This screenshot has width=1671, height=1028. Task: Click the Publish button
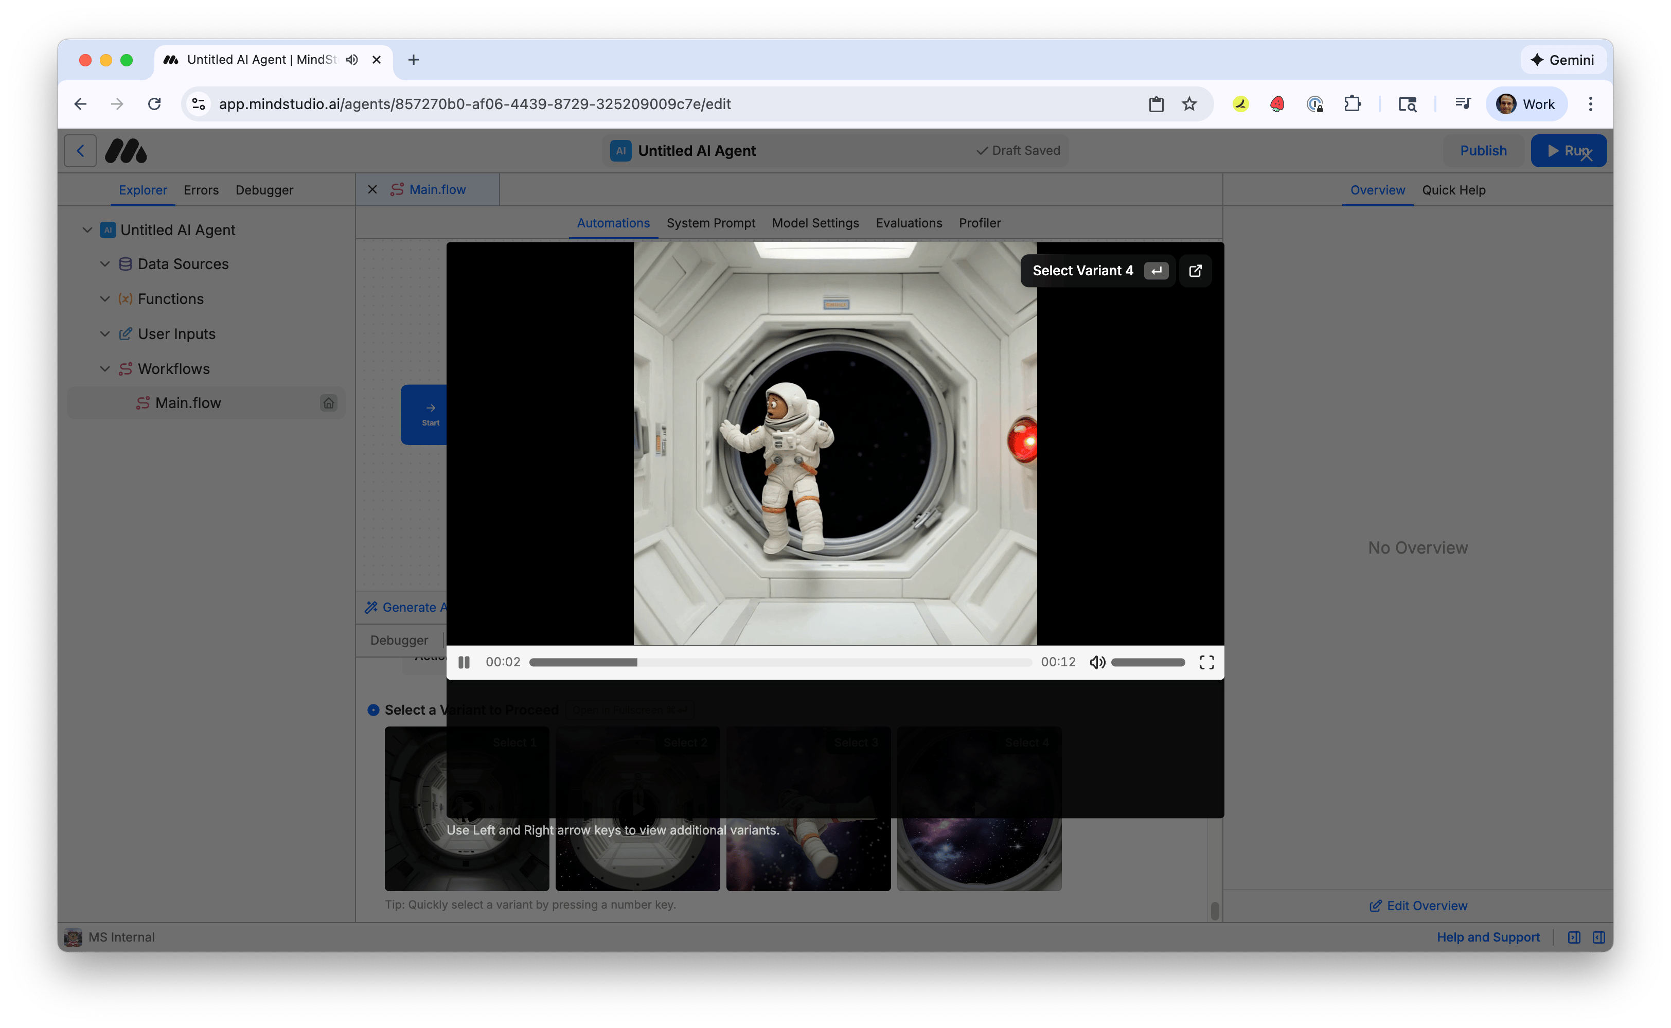tap(1483, 150)
